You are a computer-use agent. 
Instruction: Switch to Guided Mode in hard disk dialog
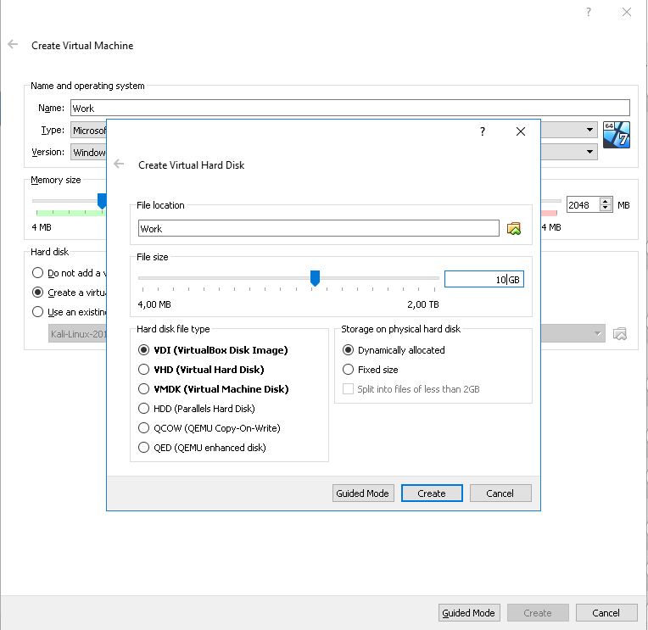click(363, 493)
